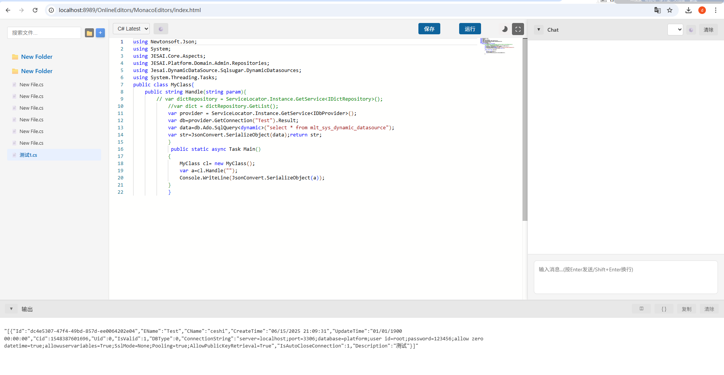Enter fullscreen editor mode

518,29
